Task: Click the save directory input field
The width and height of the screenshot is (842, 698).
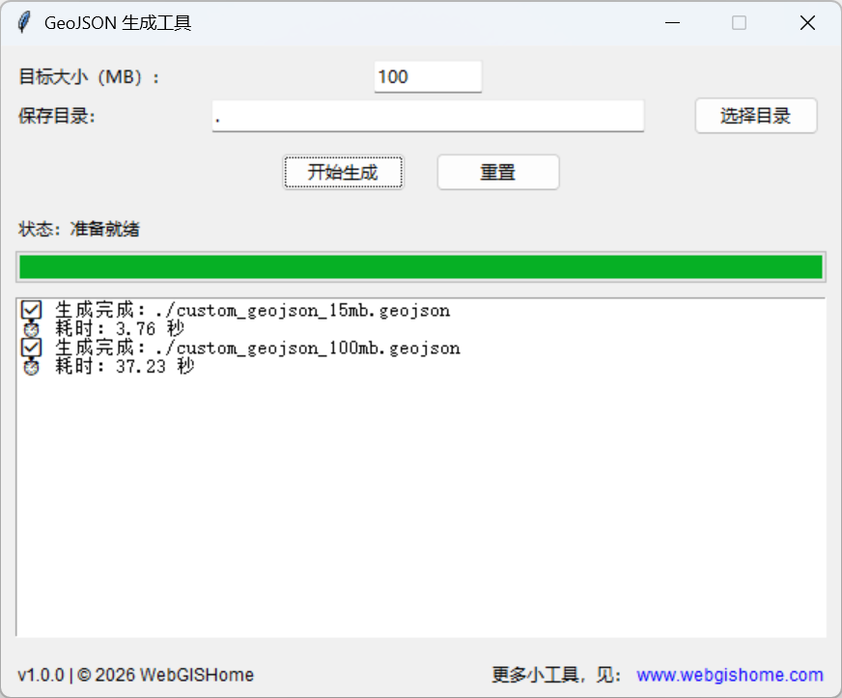Action: coord(428,116)
